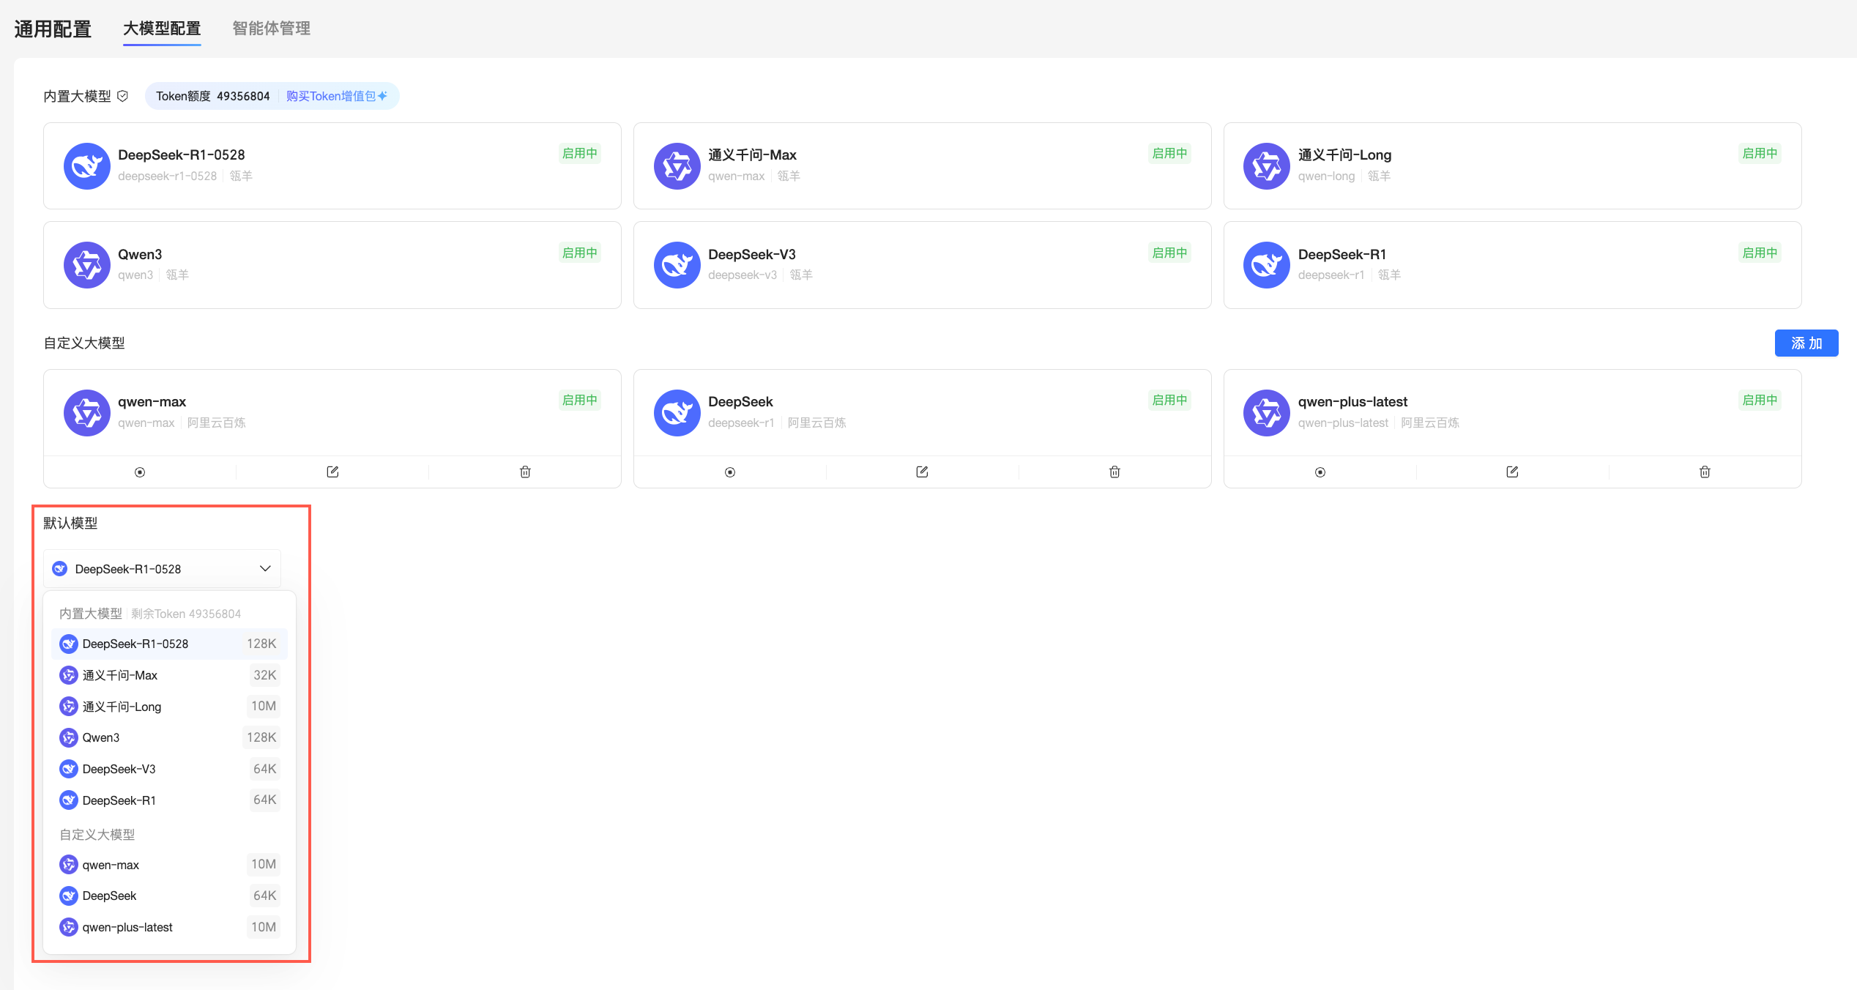This screenshot has width=1857, height=990.
Task: Click the custom DeepSeek card whale logo
Action: [x=677, y=413]
